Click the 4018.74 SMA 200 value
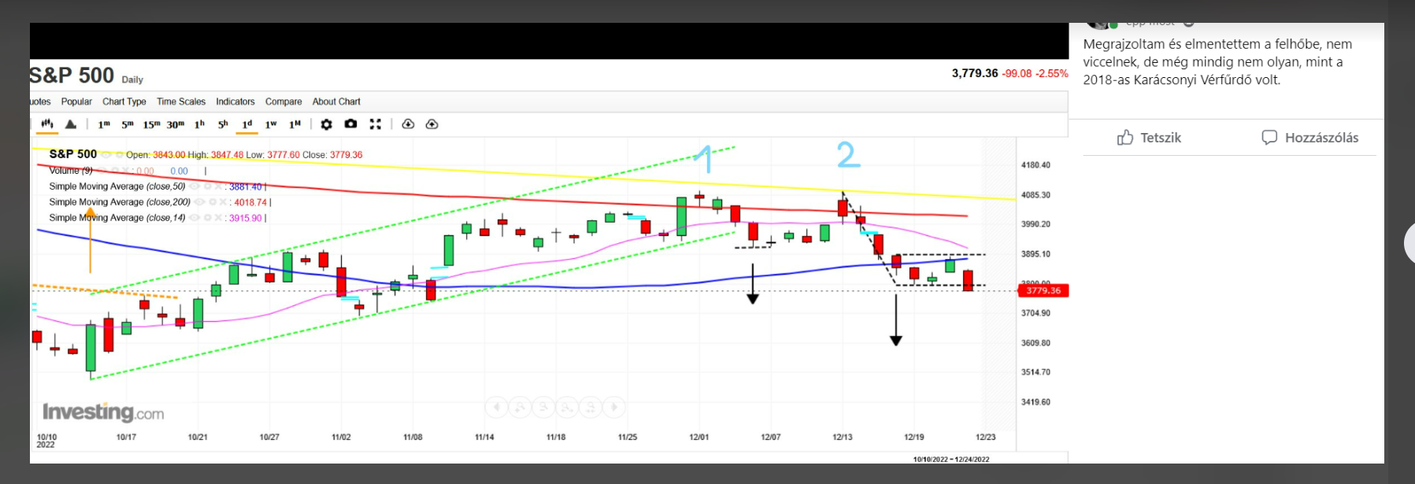 coord(250,202)
